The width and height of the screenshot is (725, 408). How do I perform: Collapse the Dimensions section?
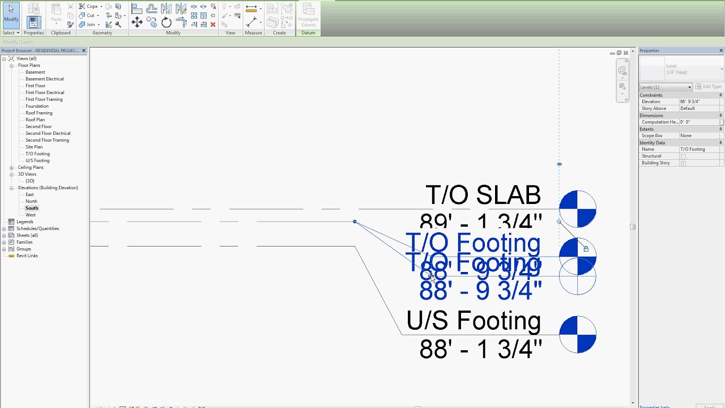[720, 116]
